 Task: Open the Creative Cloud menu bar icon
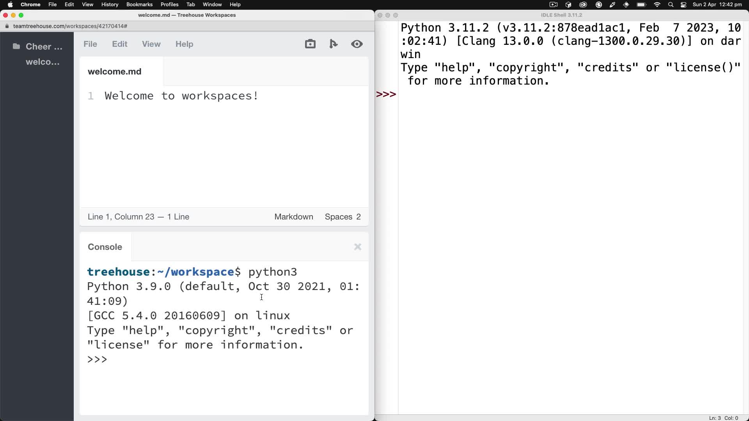pos(583,4)
